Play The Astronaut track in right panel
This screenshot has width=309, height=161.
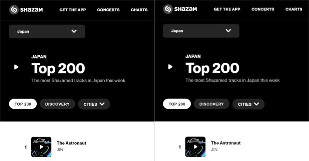[195, 147]
